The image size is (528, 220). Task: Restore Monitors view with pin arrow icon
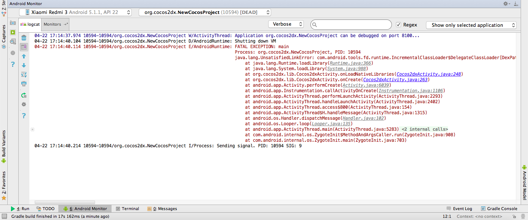click(x=66, y=24)
